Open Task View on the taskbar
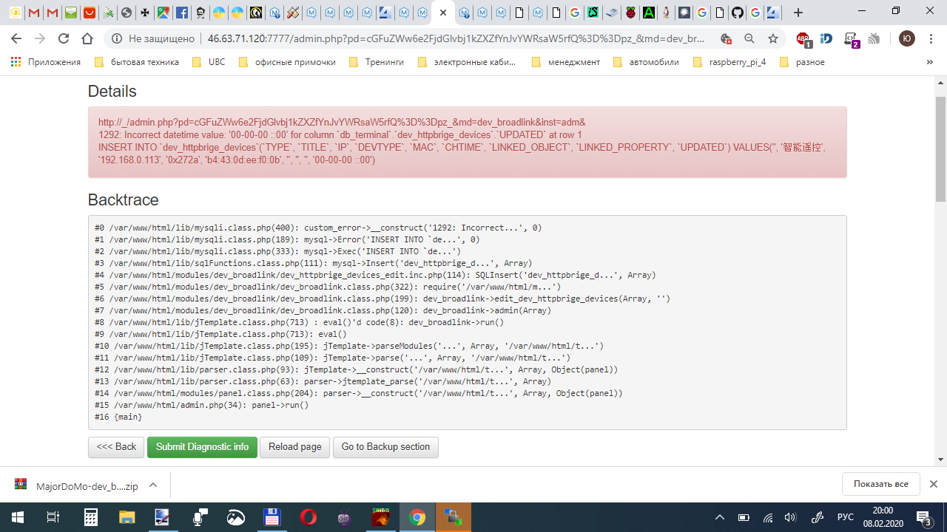The image size is (947, 532). point(53,517)
